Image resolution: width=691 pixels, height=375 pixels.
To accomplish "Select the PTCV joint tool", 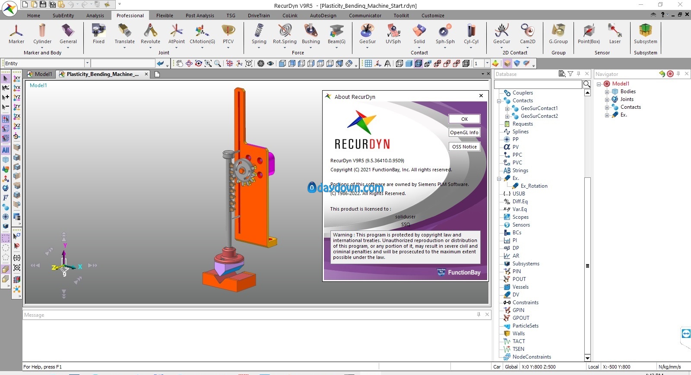I will pos(228,34).
